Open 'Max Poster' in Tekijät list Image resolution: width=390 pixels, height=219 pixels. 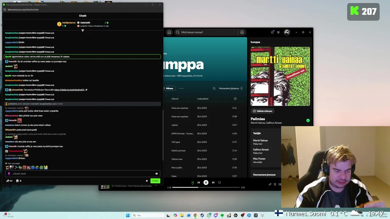click(259, 159)
